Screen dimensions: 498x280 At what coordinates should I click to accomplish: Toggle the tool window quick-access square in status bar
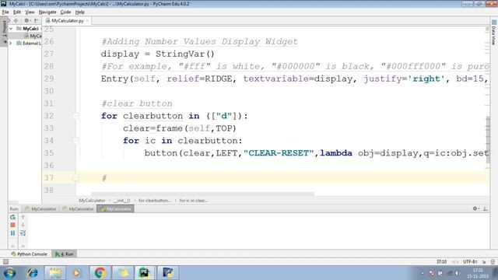[5, 261]
